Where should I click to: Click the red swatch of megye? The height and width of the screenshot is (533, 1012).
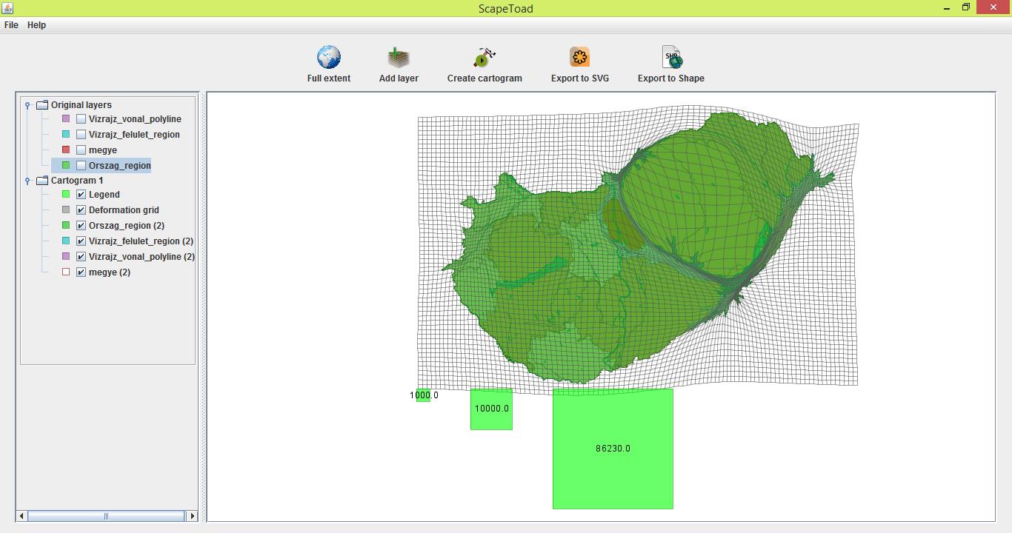coord(66,150)
